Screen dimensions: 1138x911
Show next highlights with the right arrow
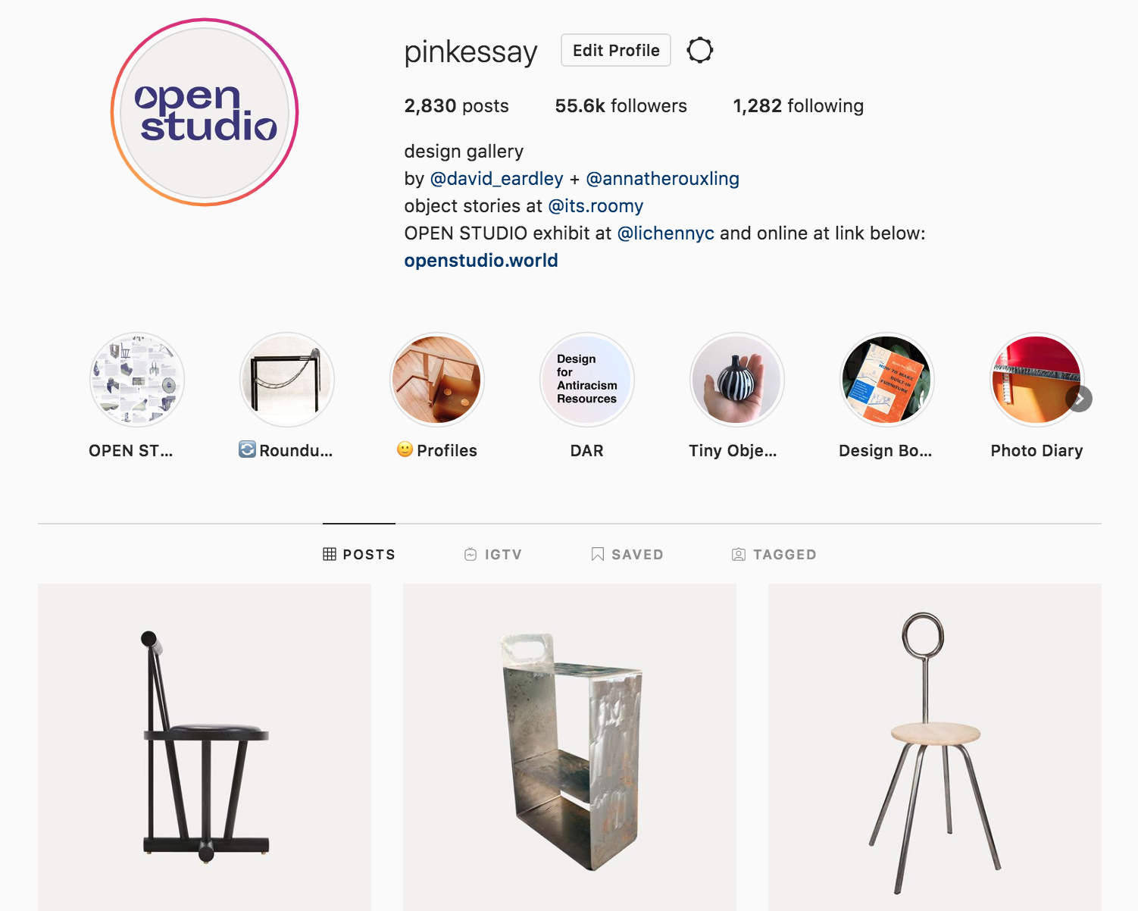(x=1079, y=399)
